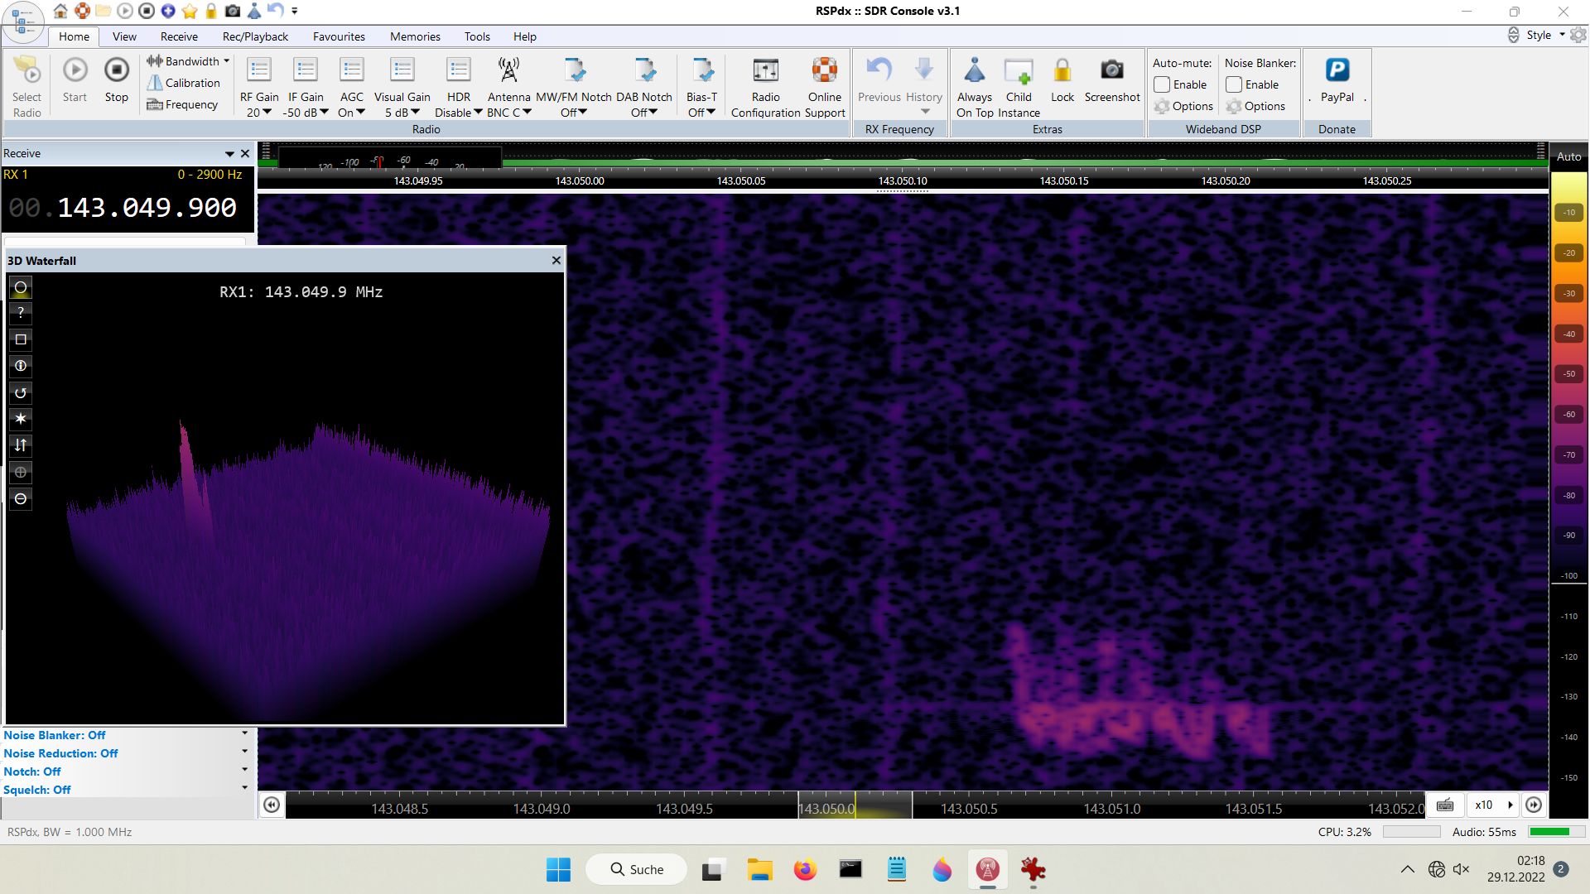Open the HDR Disable dropdown
This screenshot has height=894, width=1590.
[x=458, y=113]
